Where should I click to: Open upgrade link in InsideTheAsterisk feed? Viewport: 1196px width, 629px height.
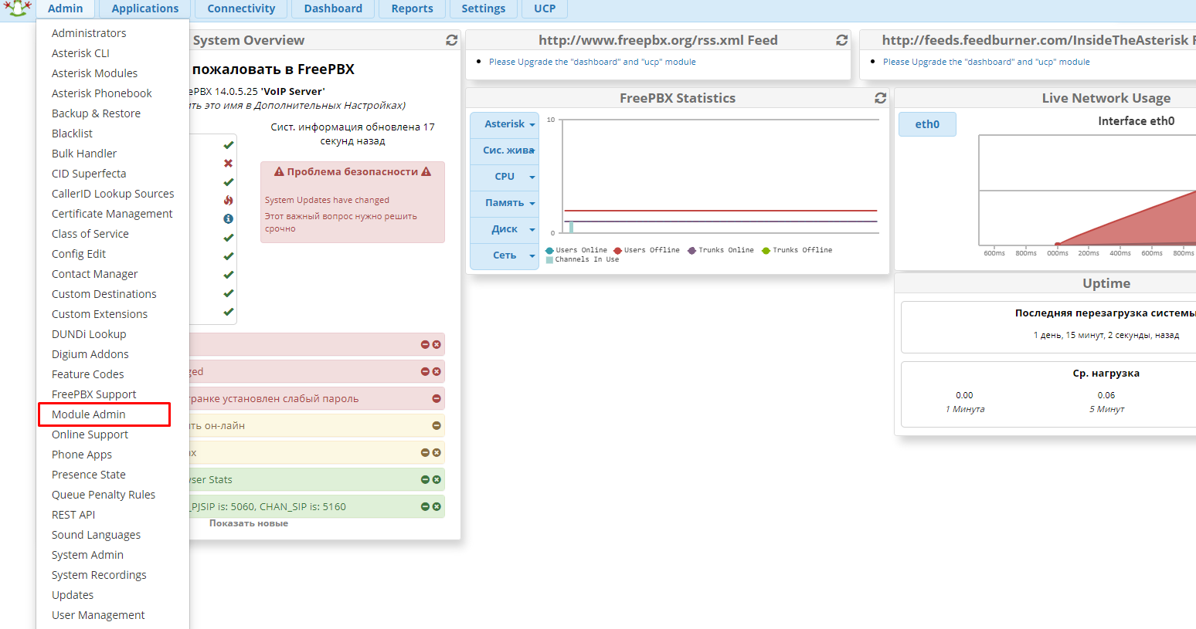pos(986,62)
